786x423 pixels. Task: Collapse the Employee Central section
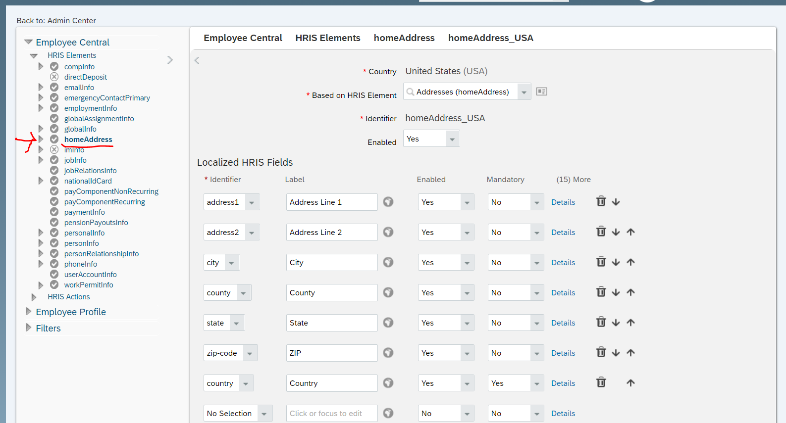29,42
